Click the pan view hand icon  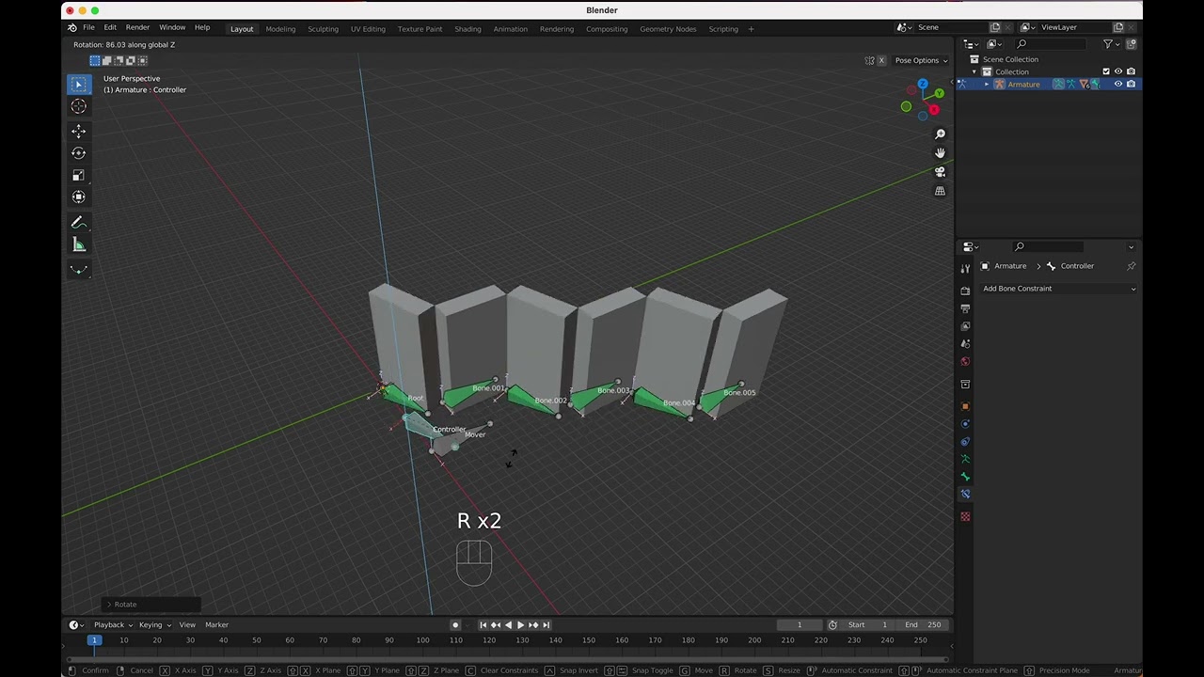pyautogui.click(x=940, y=153)
